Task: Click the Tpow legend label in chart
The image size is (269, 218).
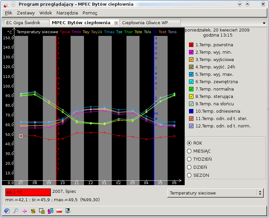Action: pyautogui.click(x=65, y=32)
